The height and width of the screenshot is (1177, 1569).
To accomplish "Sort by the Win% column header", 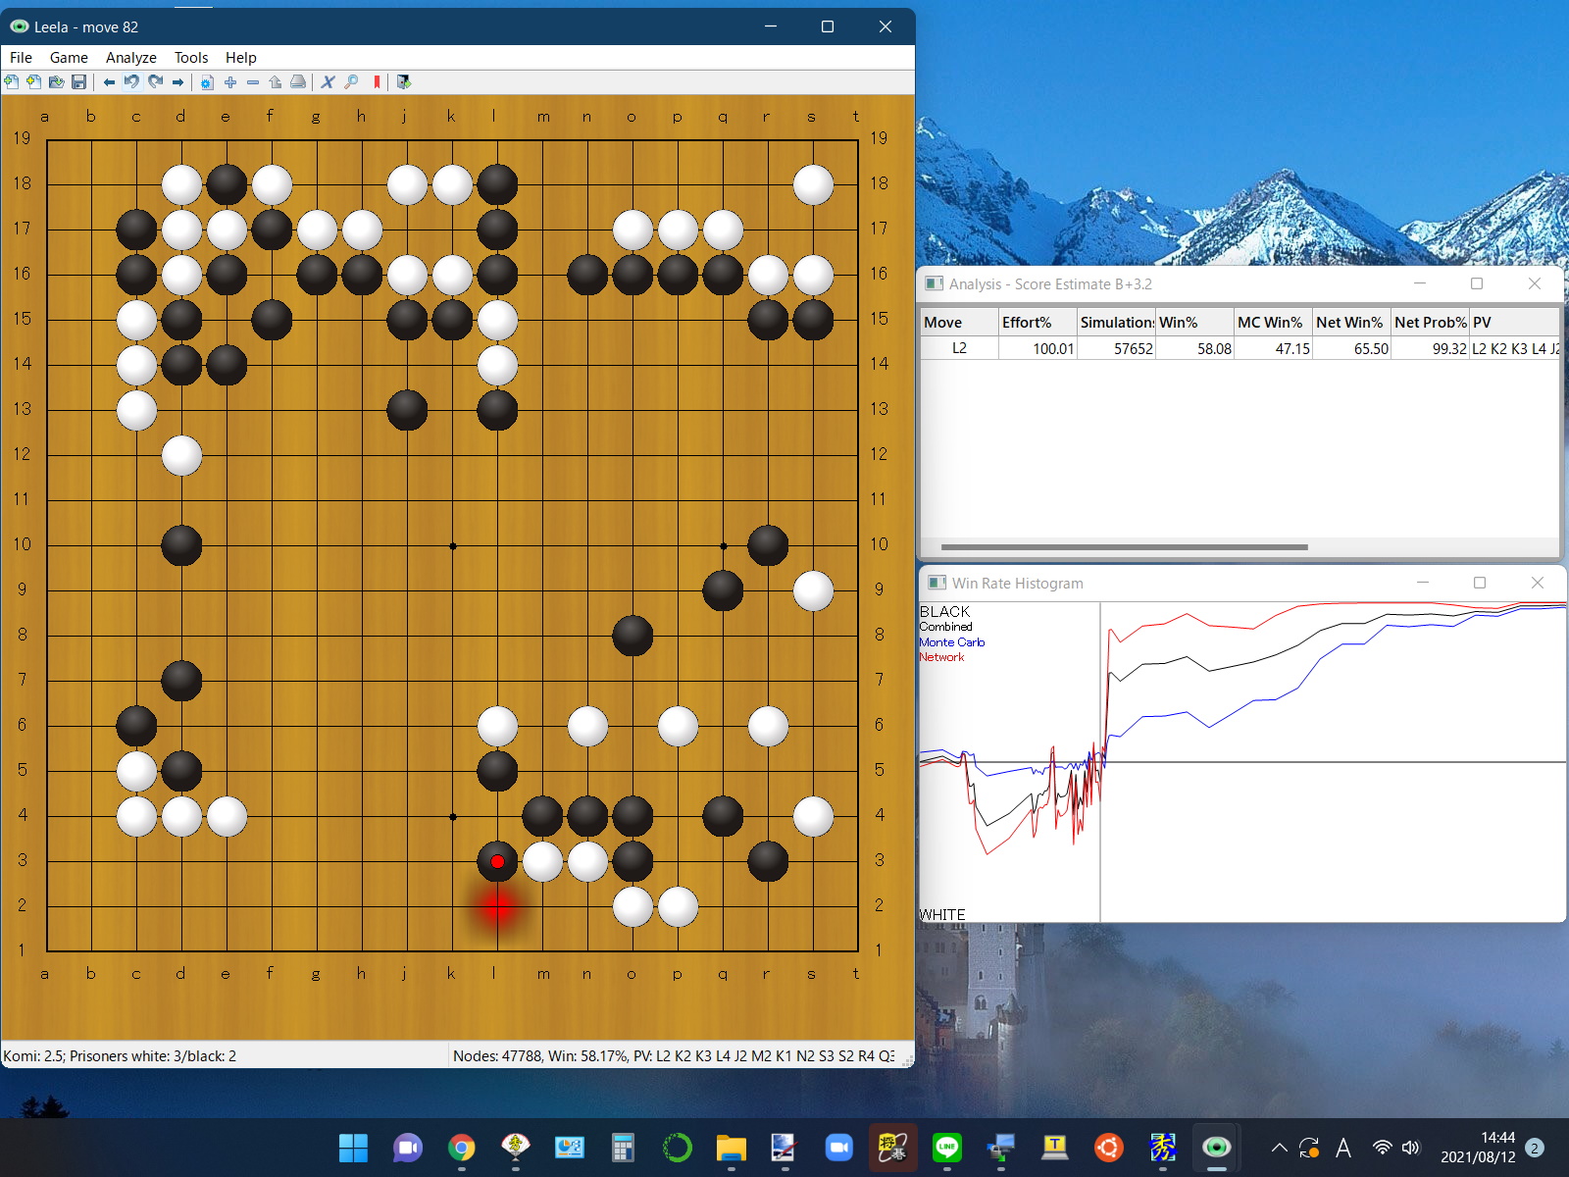I will tap(1193, 323).
